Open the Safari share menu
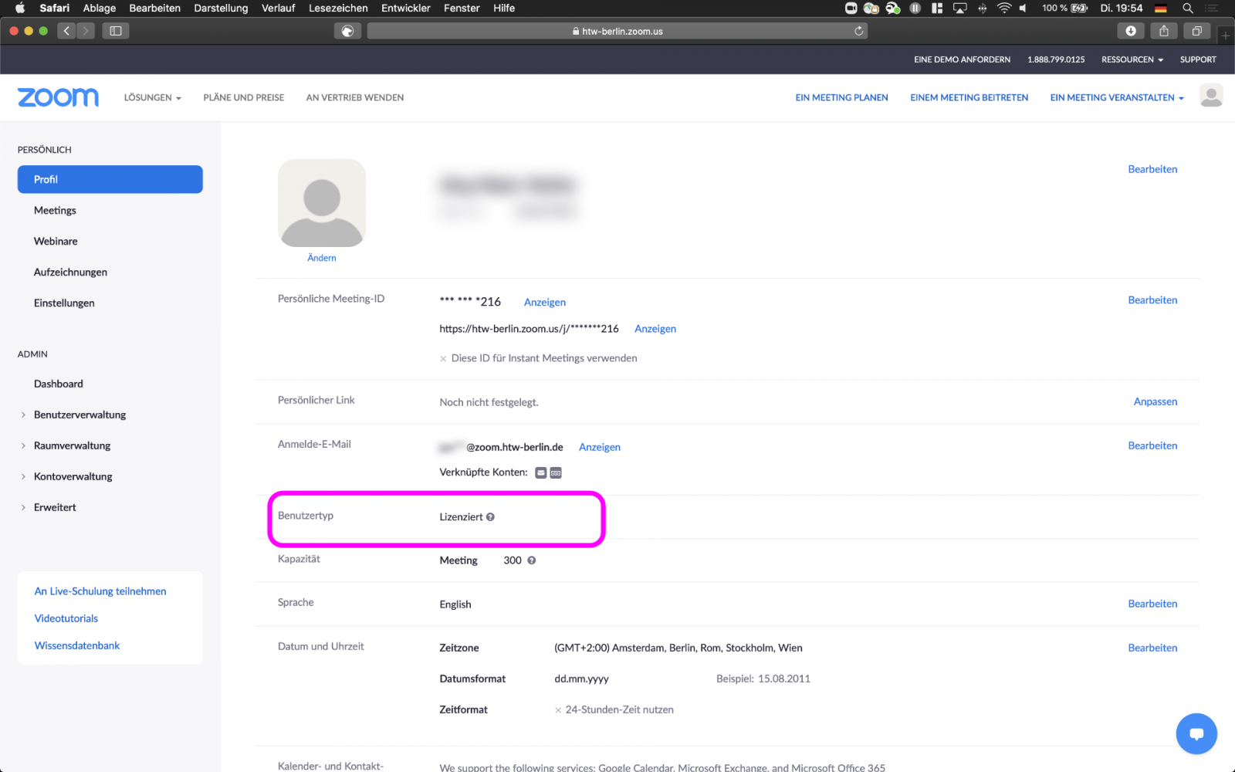 1164,31
